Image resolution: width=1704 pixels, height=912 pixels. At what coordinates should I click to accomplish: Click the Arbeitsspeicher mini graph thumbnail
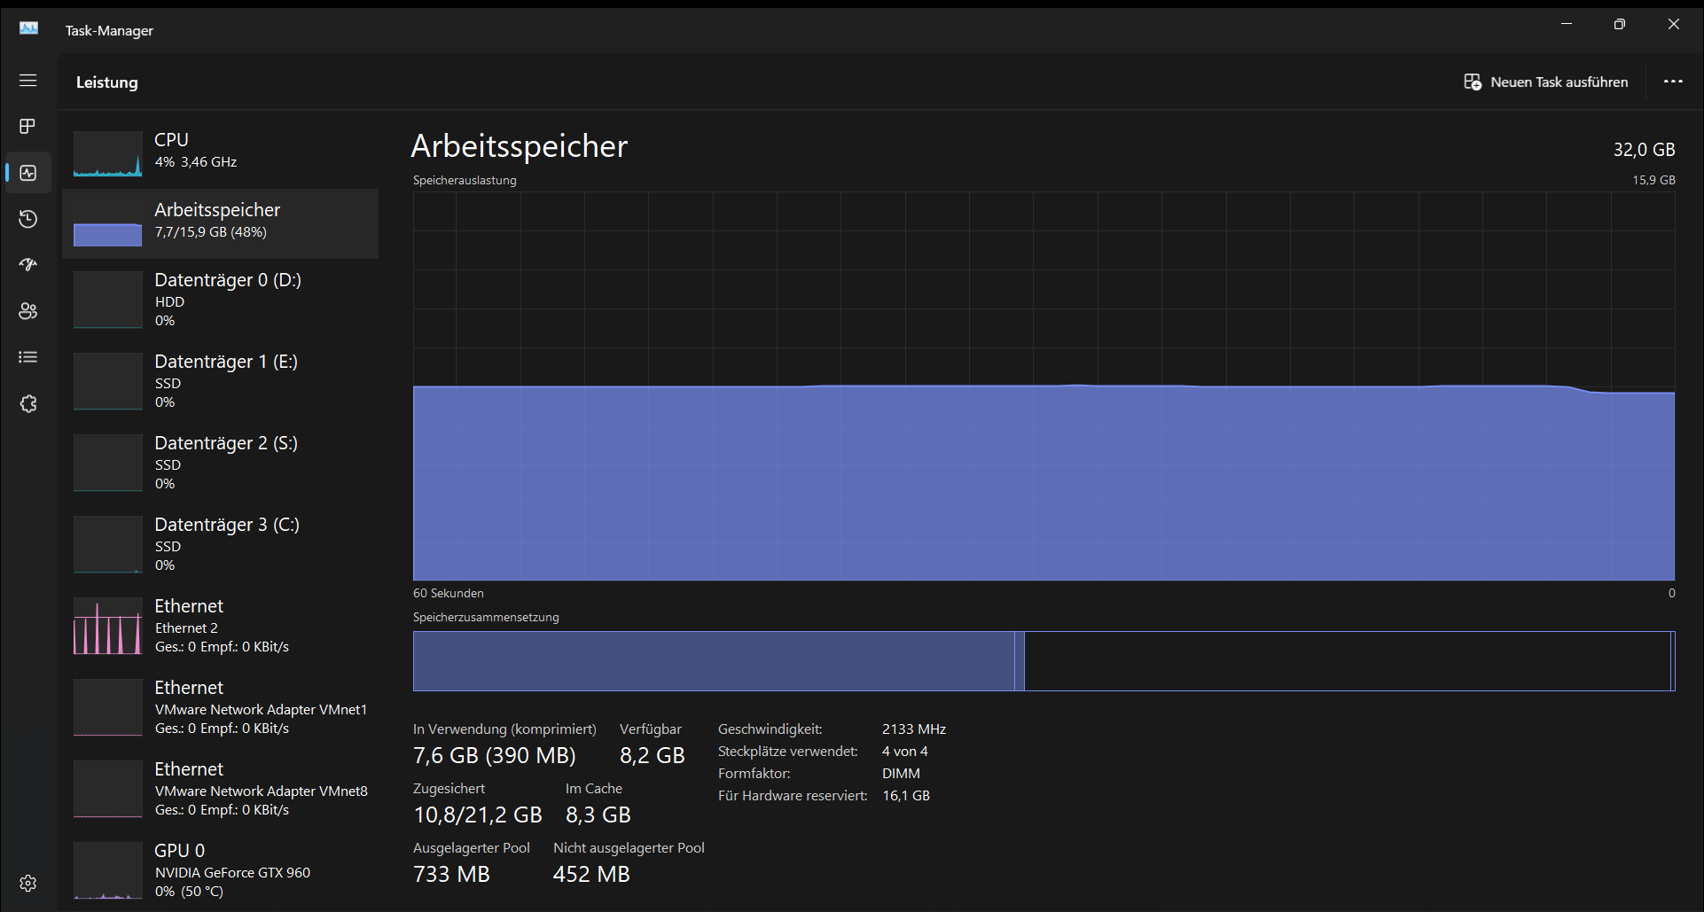pyautogui.click(x=107, y=223)
